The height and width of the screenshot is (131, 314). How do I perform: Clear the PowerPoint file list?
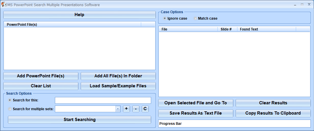point(41,86)
